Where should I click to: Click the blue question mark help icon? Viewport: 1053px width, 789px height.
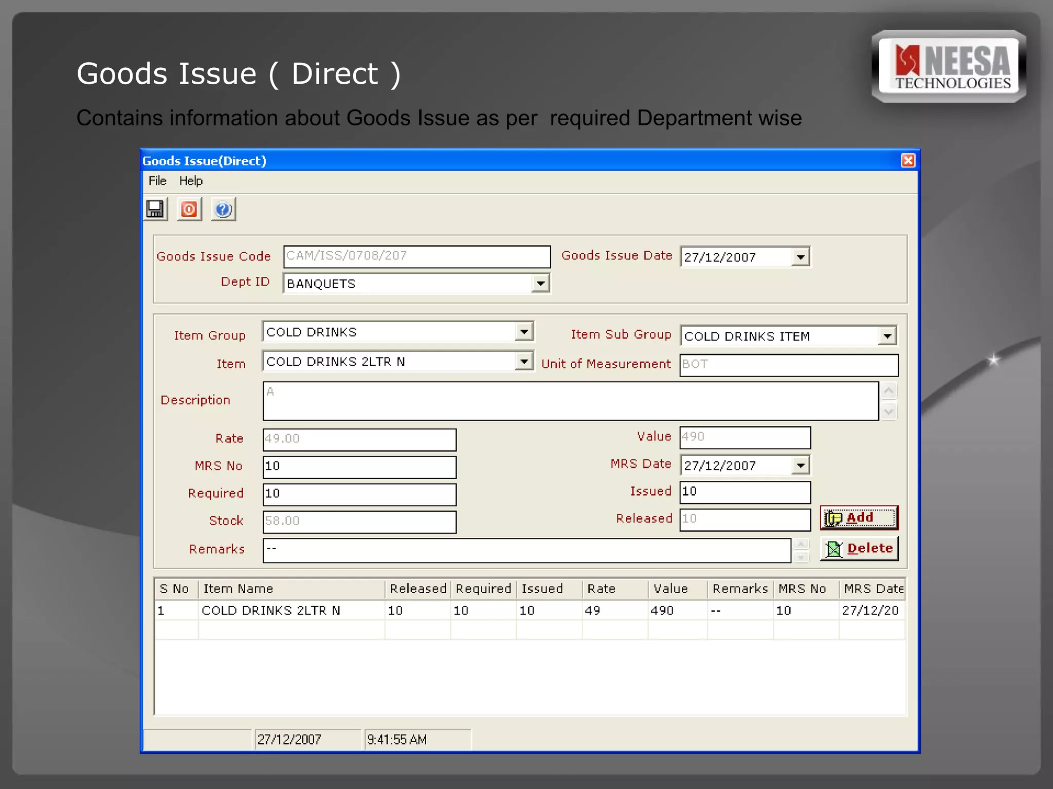point(223,209)
